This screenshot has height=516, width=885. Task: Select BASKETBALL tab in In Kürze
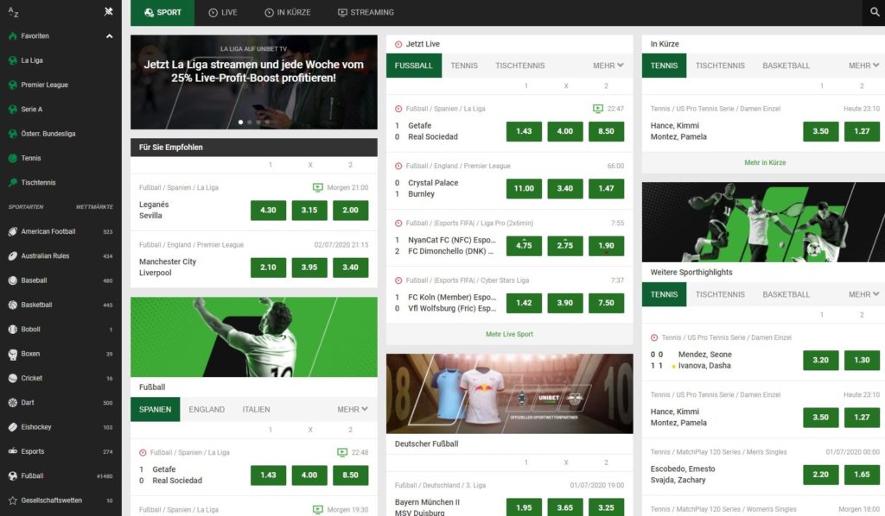[786, 66]
